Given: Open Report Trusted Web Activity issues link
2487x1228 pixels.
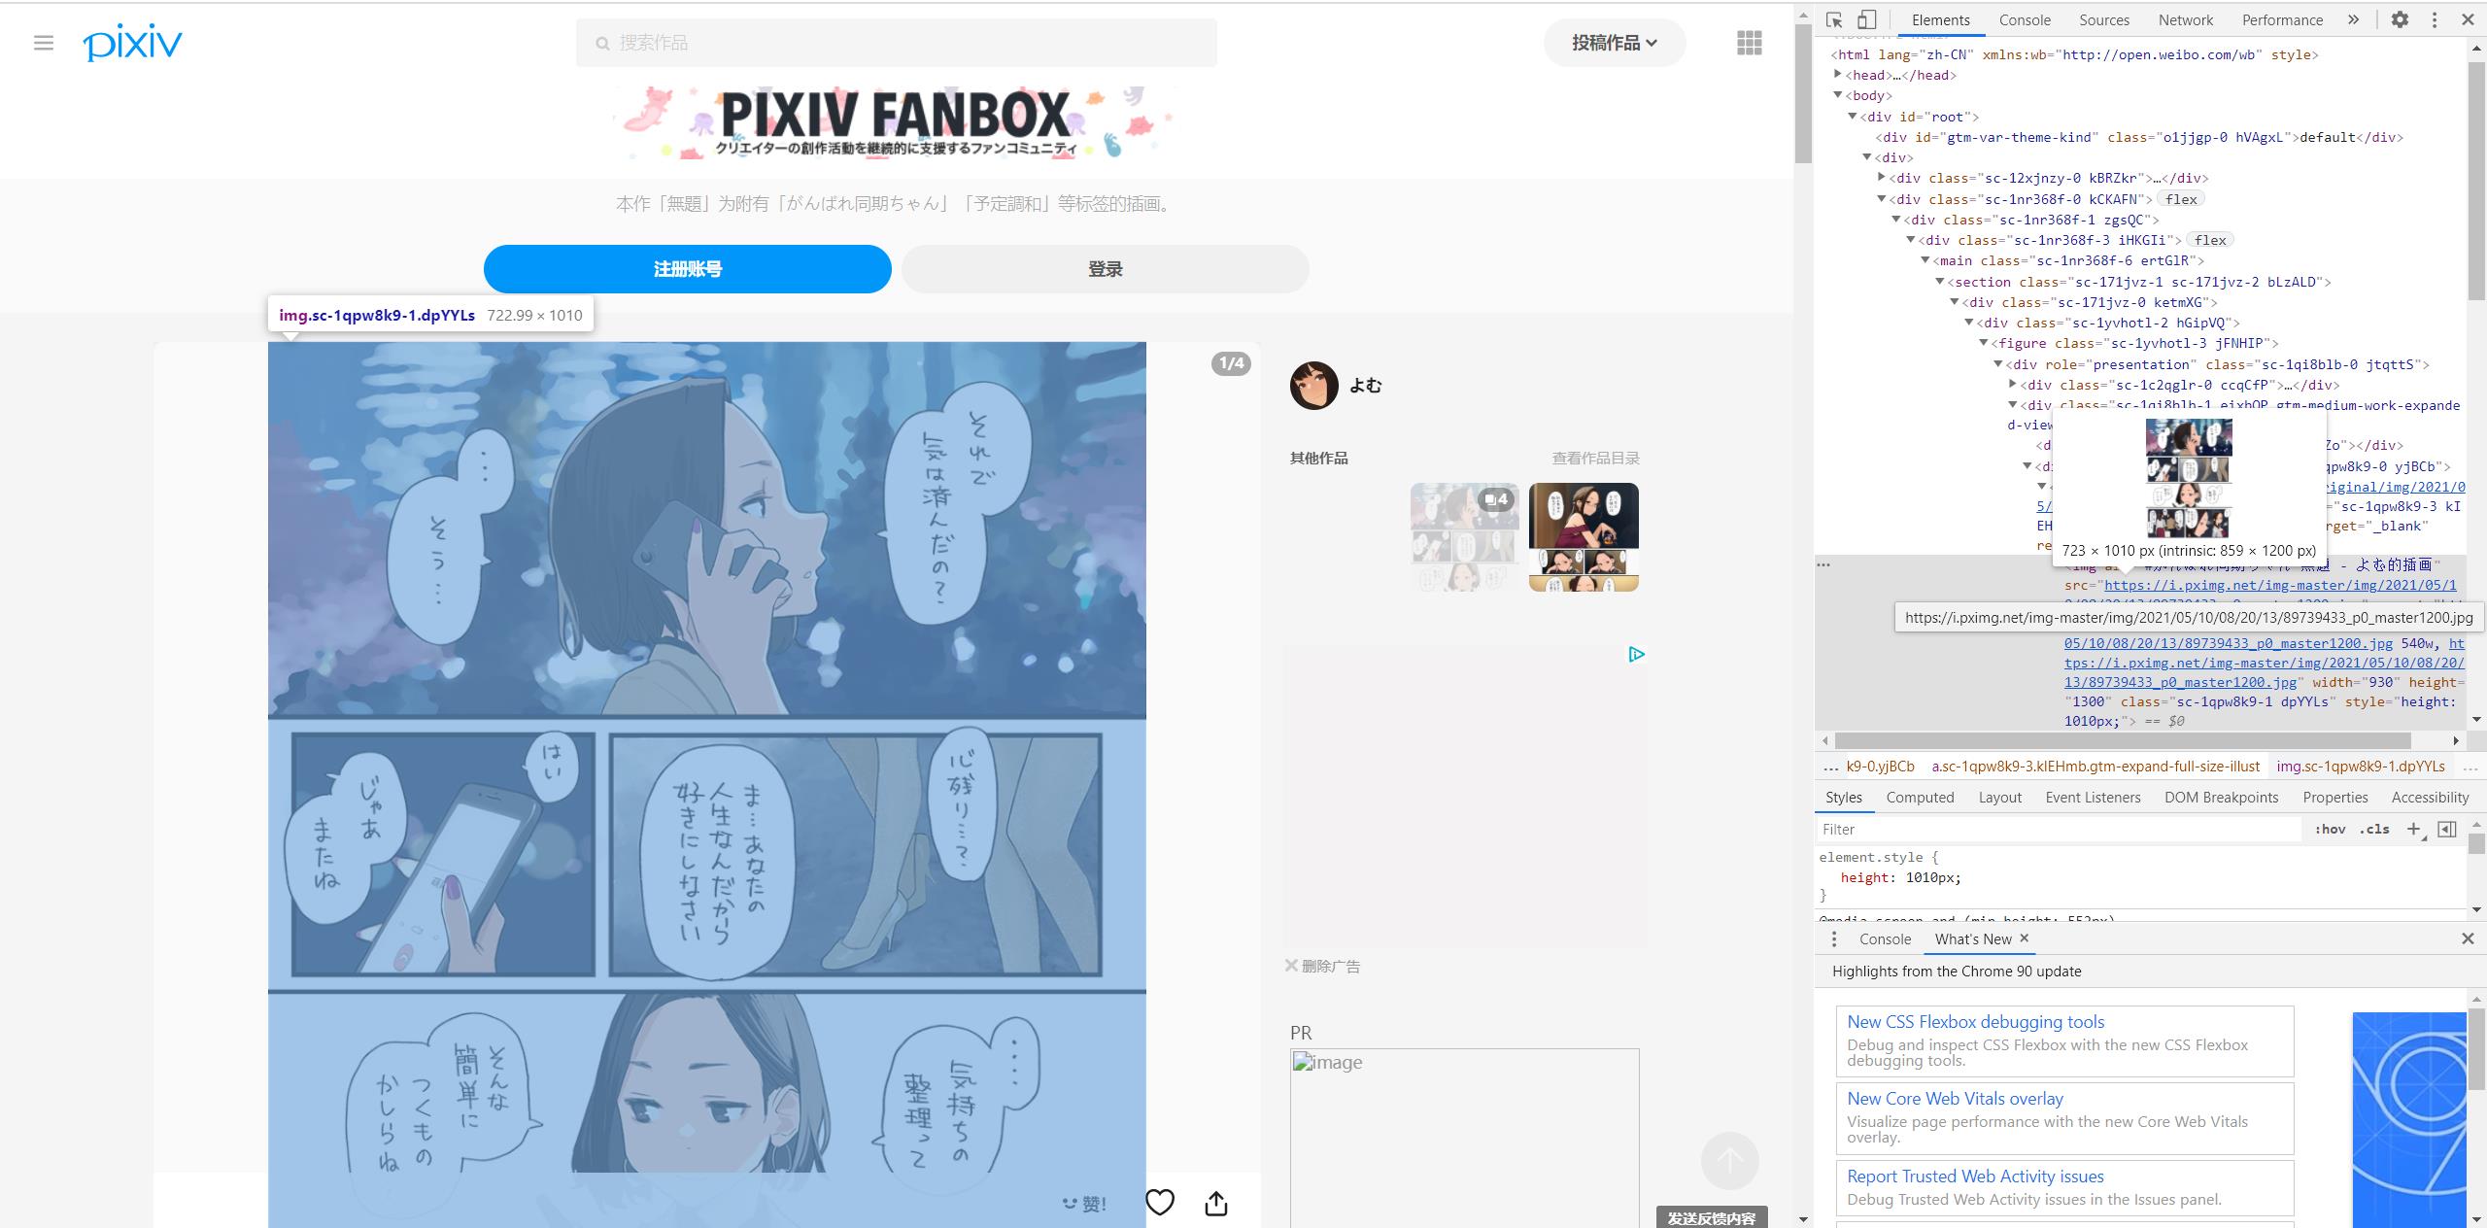Looking at the screenshot, I should [1975, 1176].
